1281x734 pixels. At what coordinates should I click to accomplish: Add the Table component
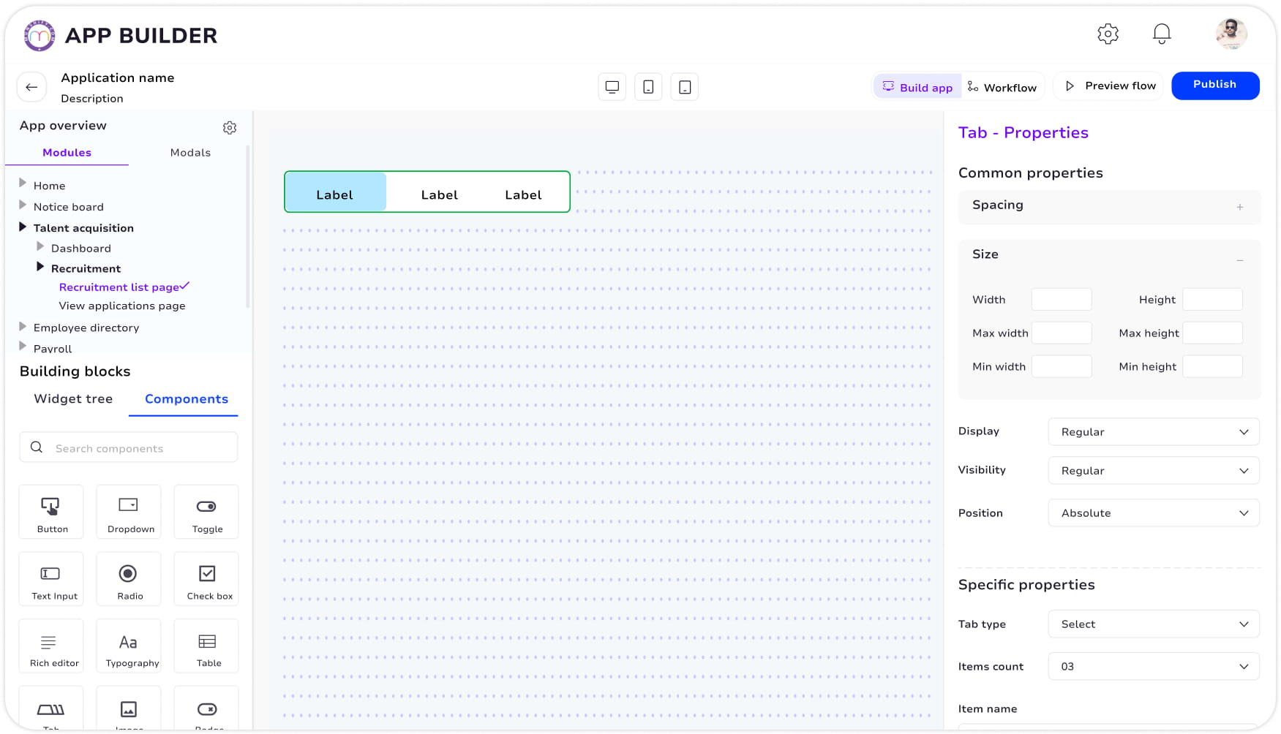[x=206, y=646]
